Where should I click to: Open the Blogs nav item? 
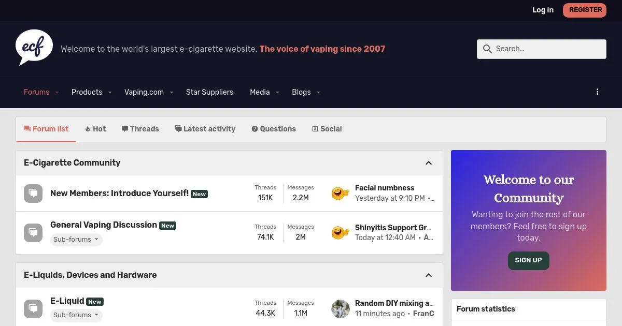pyautogui.click(x=301, y=92)
